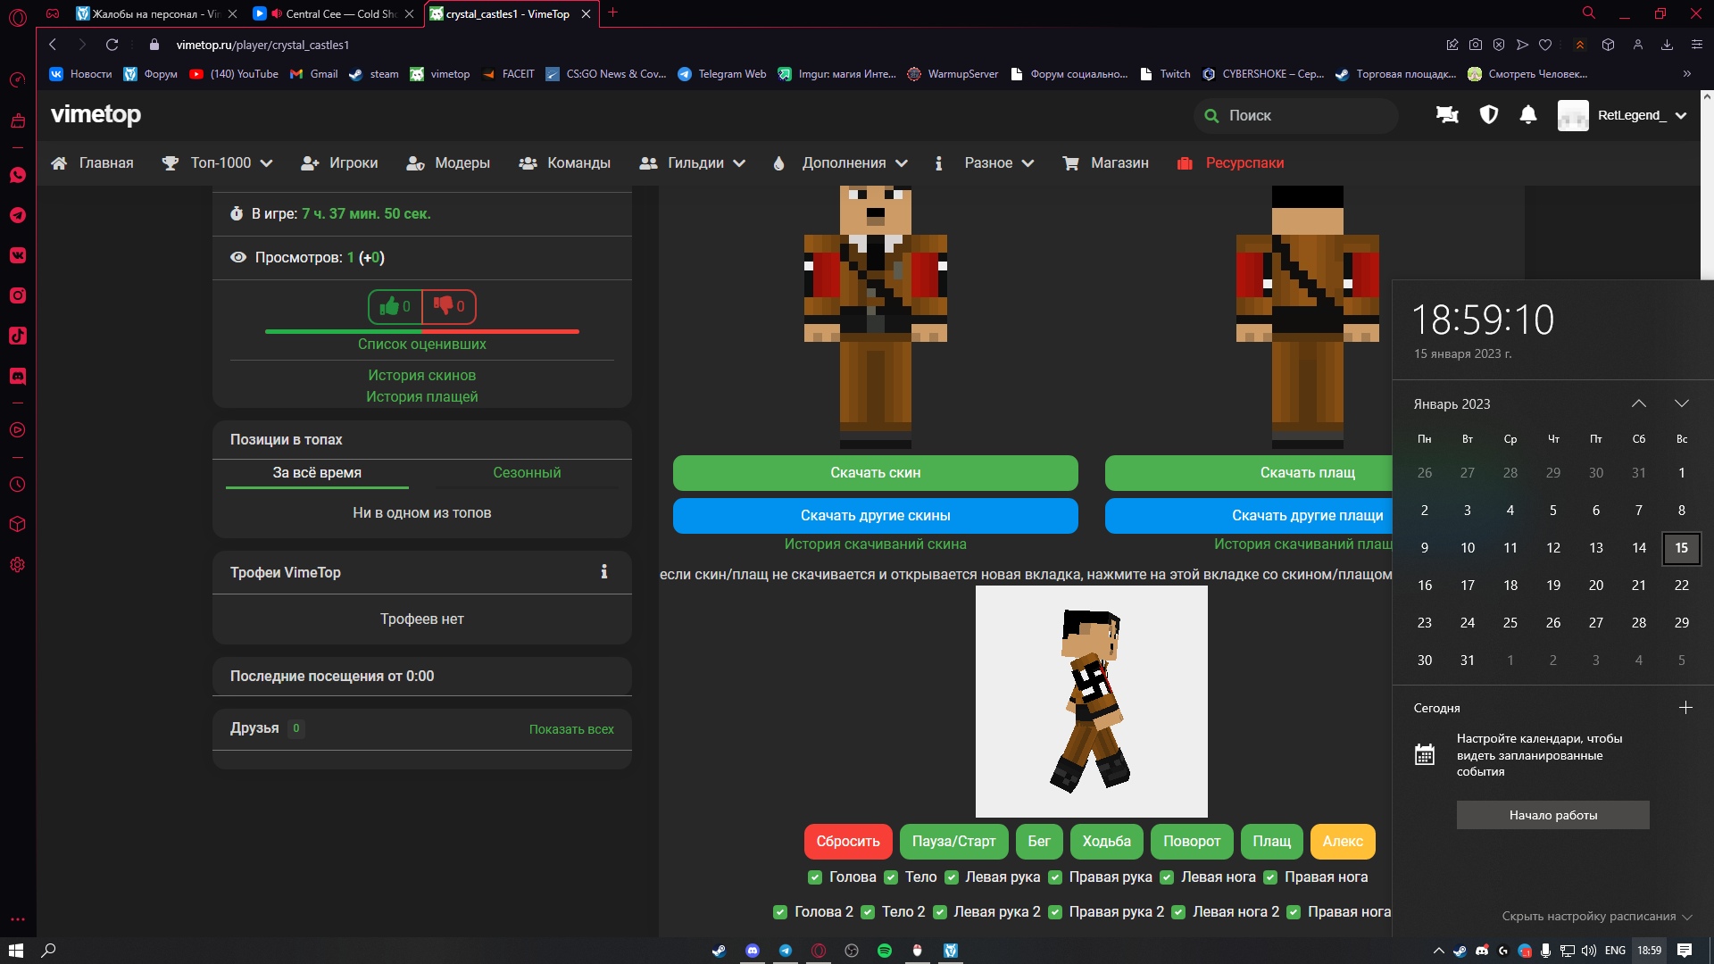1714x964 pixels.
Task: Click the trophies info icon
Action: coord(604,572)
